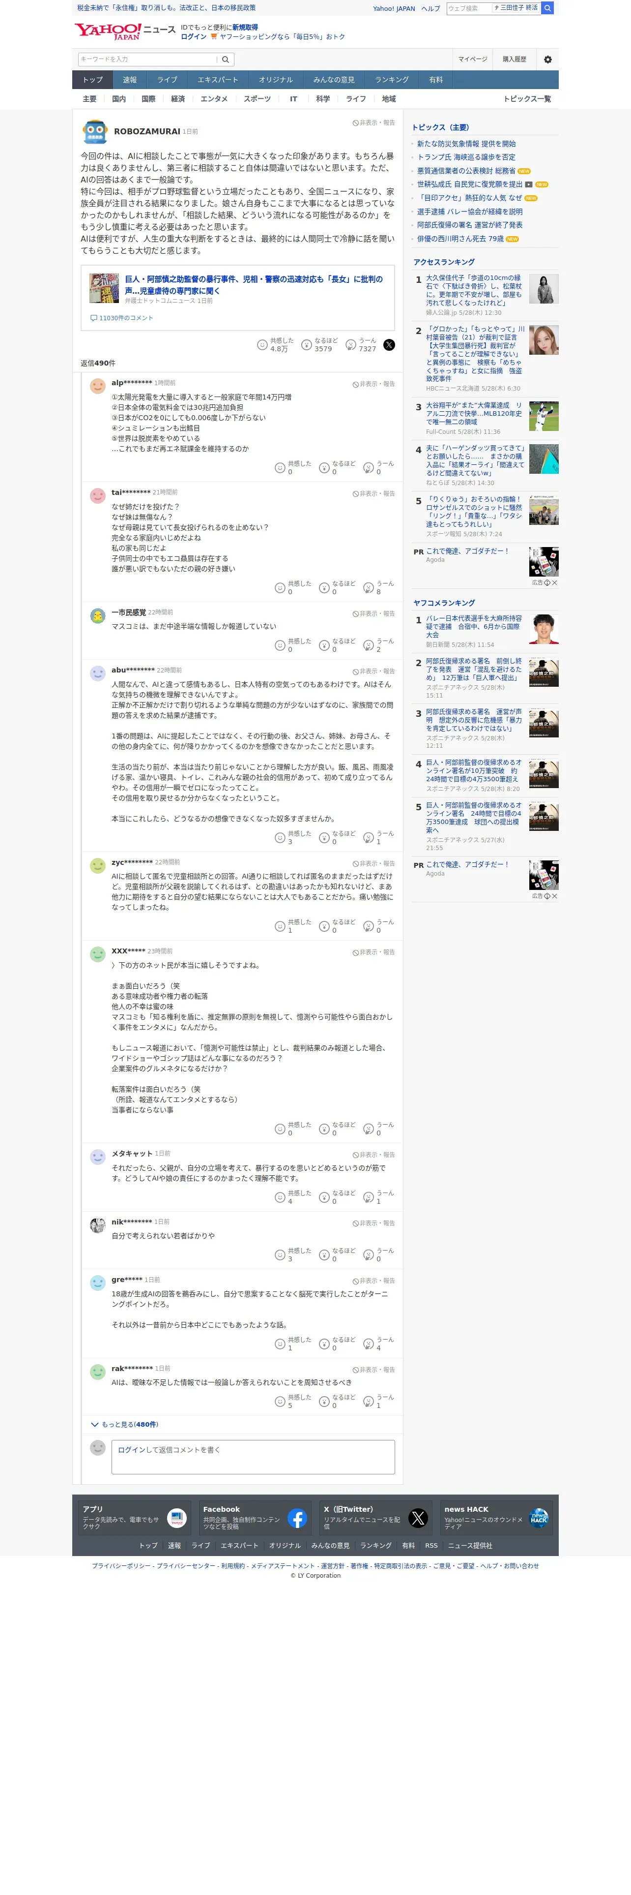Click the shopping cart icon near ヤフーショッピング
Screen dimensions: 631x1895
point(214,37)
